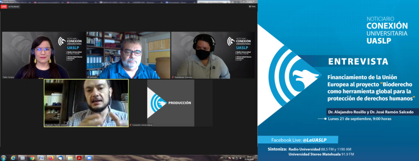Open the Vista view layout menu
This screenshot has width=419, height=161.
(252, 7)
